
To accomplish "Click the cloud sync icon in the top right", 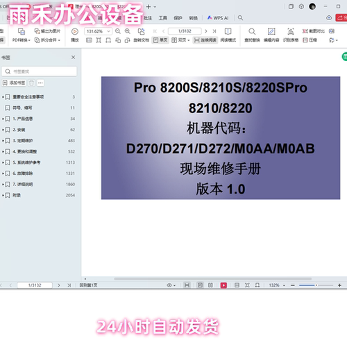I will click(x=329, y=18).
